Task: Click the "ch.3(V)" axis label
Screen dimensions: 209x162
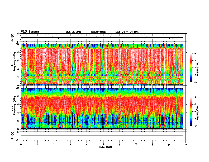Action: coord(12,136)
